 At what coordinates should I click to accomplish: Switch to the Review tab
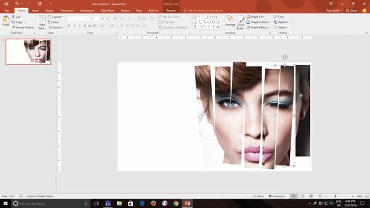(125, 10)
